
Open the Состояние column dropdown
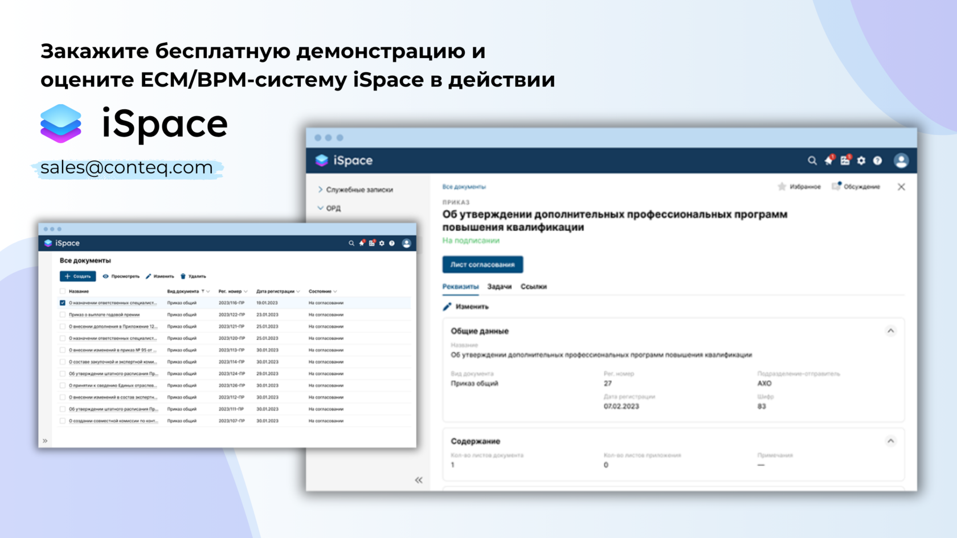[x=335, y=291]
